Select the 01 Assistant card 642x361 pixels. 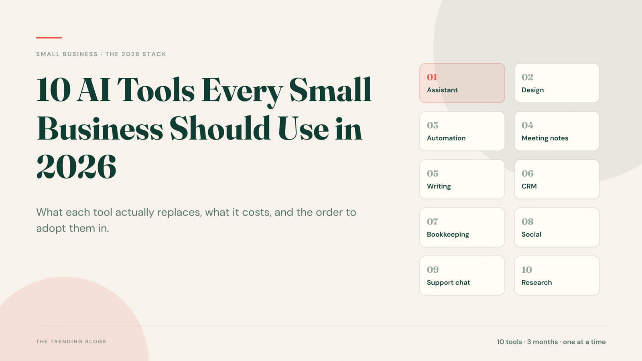coord(462,83)
